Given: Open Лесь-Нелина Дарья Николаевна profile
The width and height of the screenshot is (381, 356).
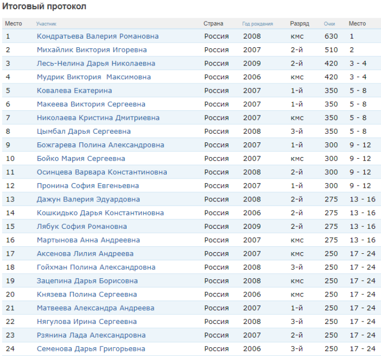Looking at the screenshot, I should click(x=96, y=64).
